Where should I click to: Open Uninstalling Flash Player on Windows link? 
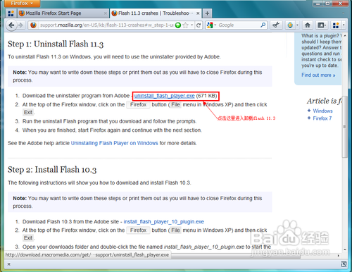[x=114, y=143]
